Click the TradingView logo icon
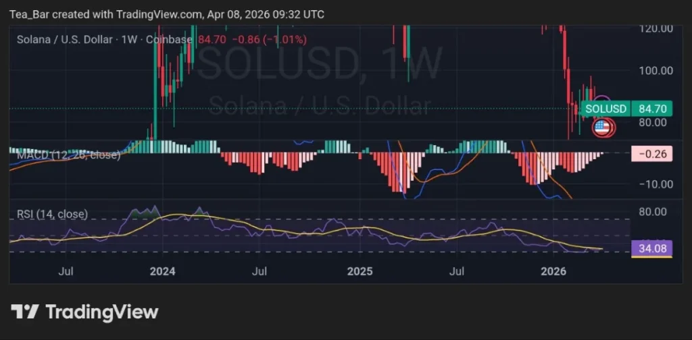 point(24,312)
